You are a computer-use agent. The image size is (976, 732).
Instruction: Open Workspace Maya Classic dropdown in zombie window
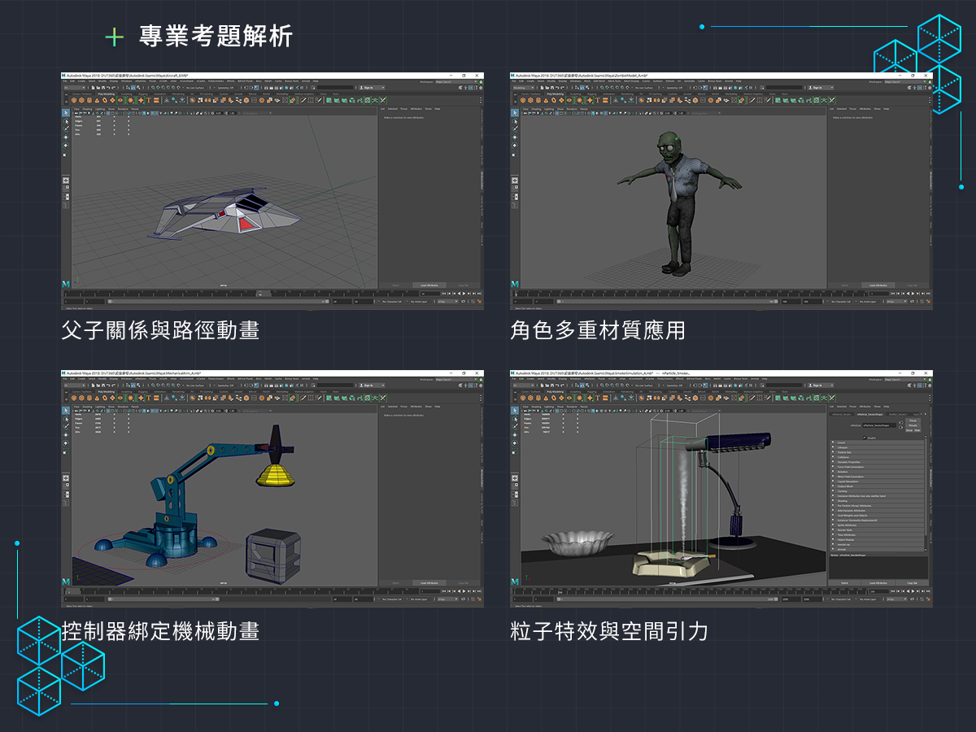click(x=895, y=81)
